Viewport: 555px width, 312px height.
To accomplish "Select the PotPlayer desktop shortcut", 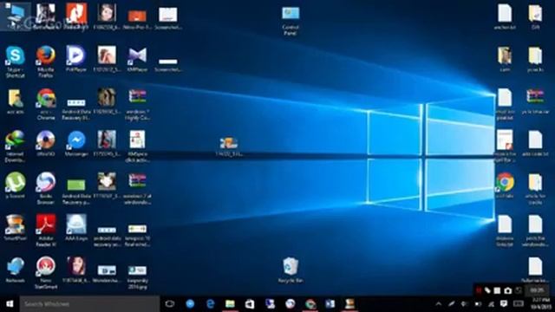I will pos(76,59).
